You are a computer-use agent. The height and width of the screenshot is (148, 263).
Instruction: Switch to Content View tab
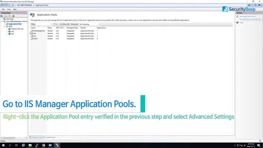pos(49,137)
